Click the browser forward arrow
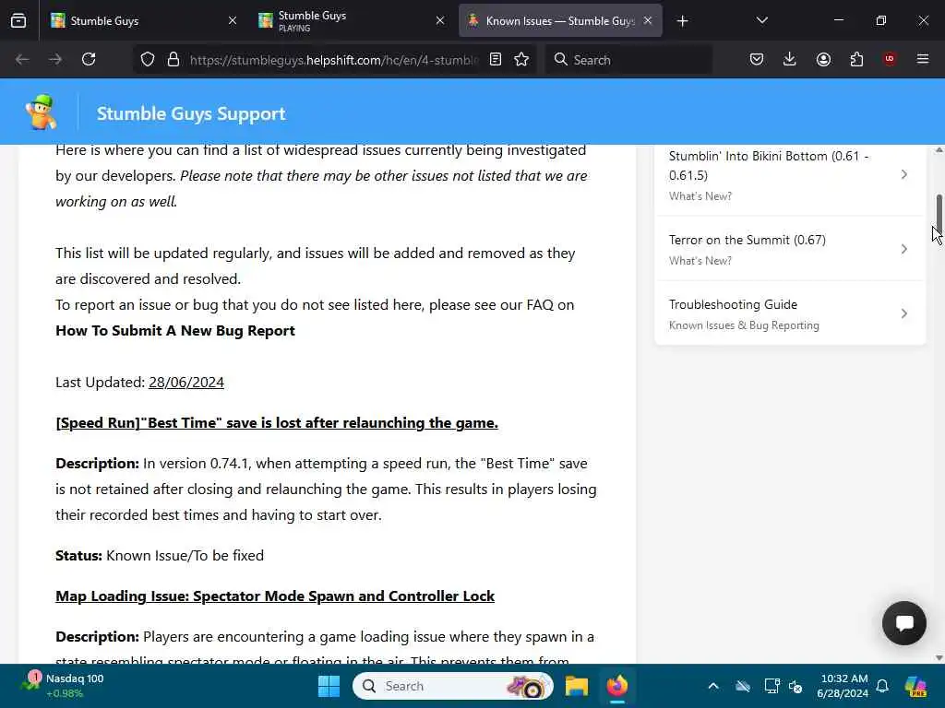The height and width of the screenshot is (708, 945). pyautogui.click(x=55, y=59)
